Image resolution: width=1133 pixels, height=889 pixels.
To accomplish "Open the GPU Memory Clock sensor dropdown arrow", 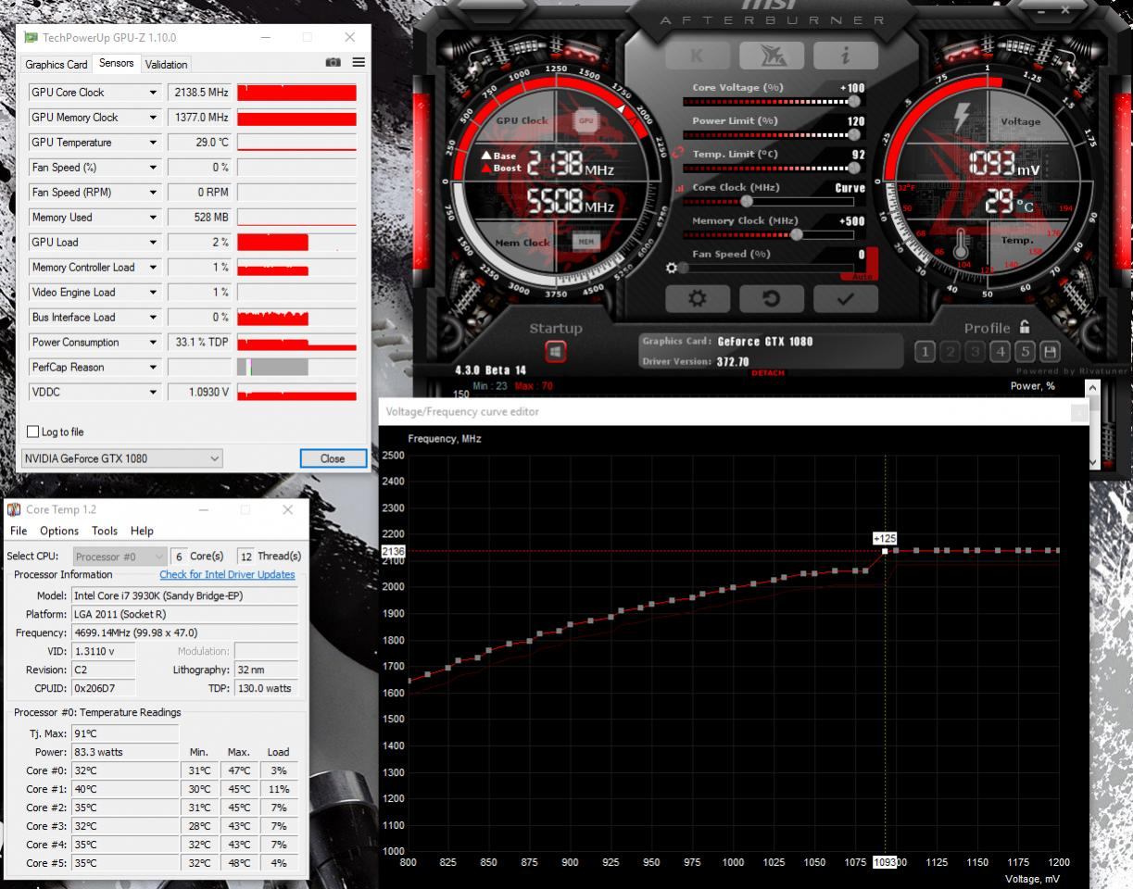I will coord(153,118).
